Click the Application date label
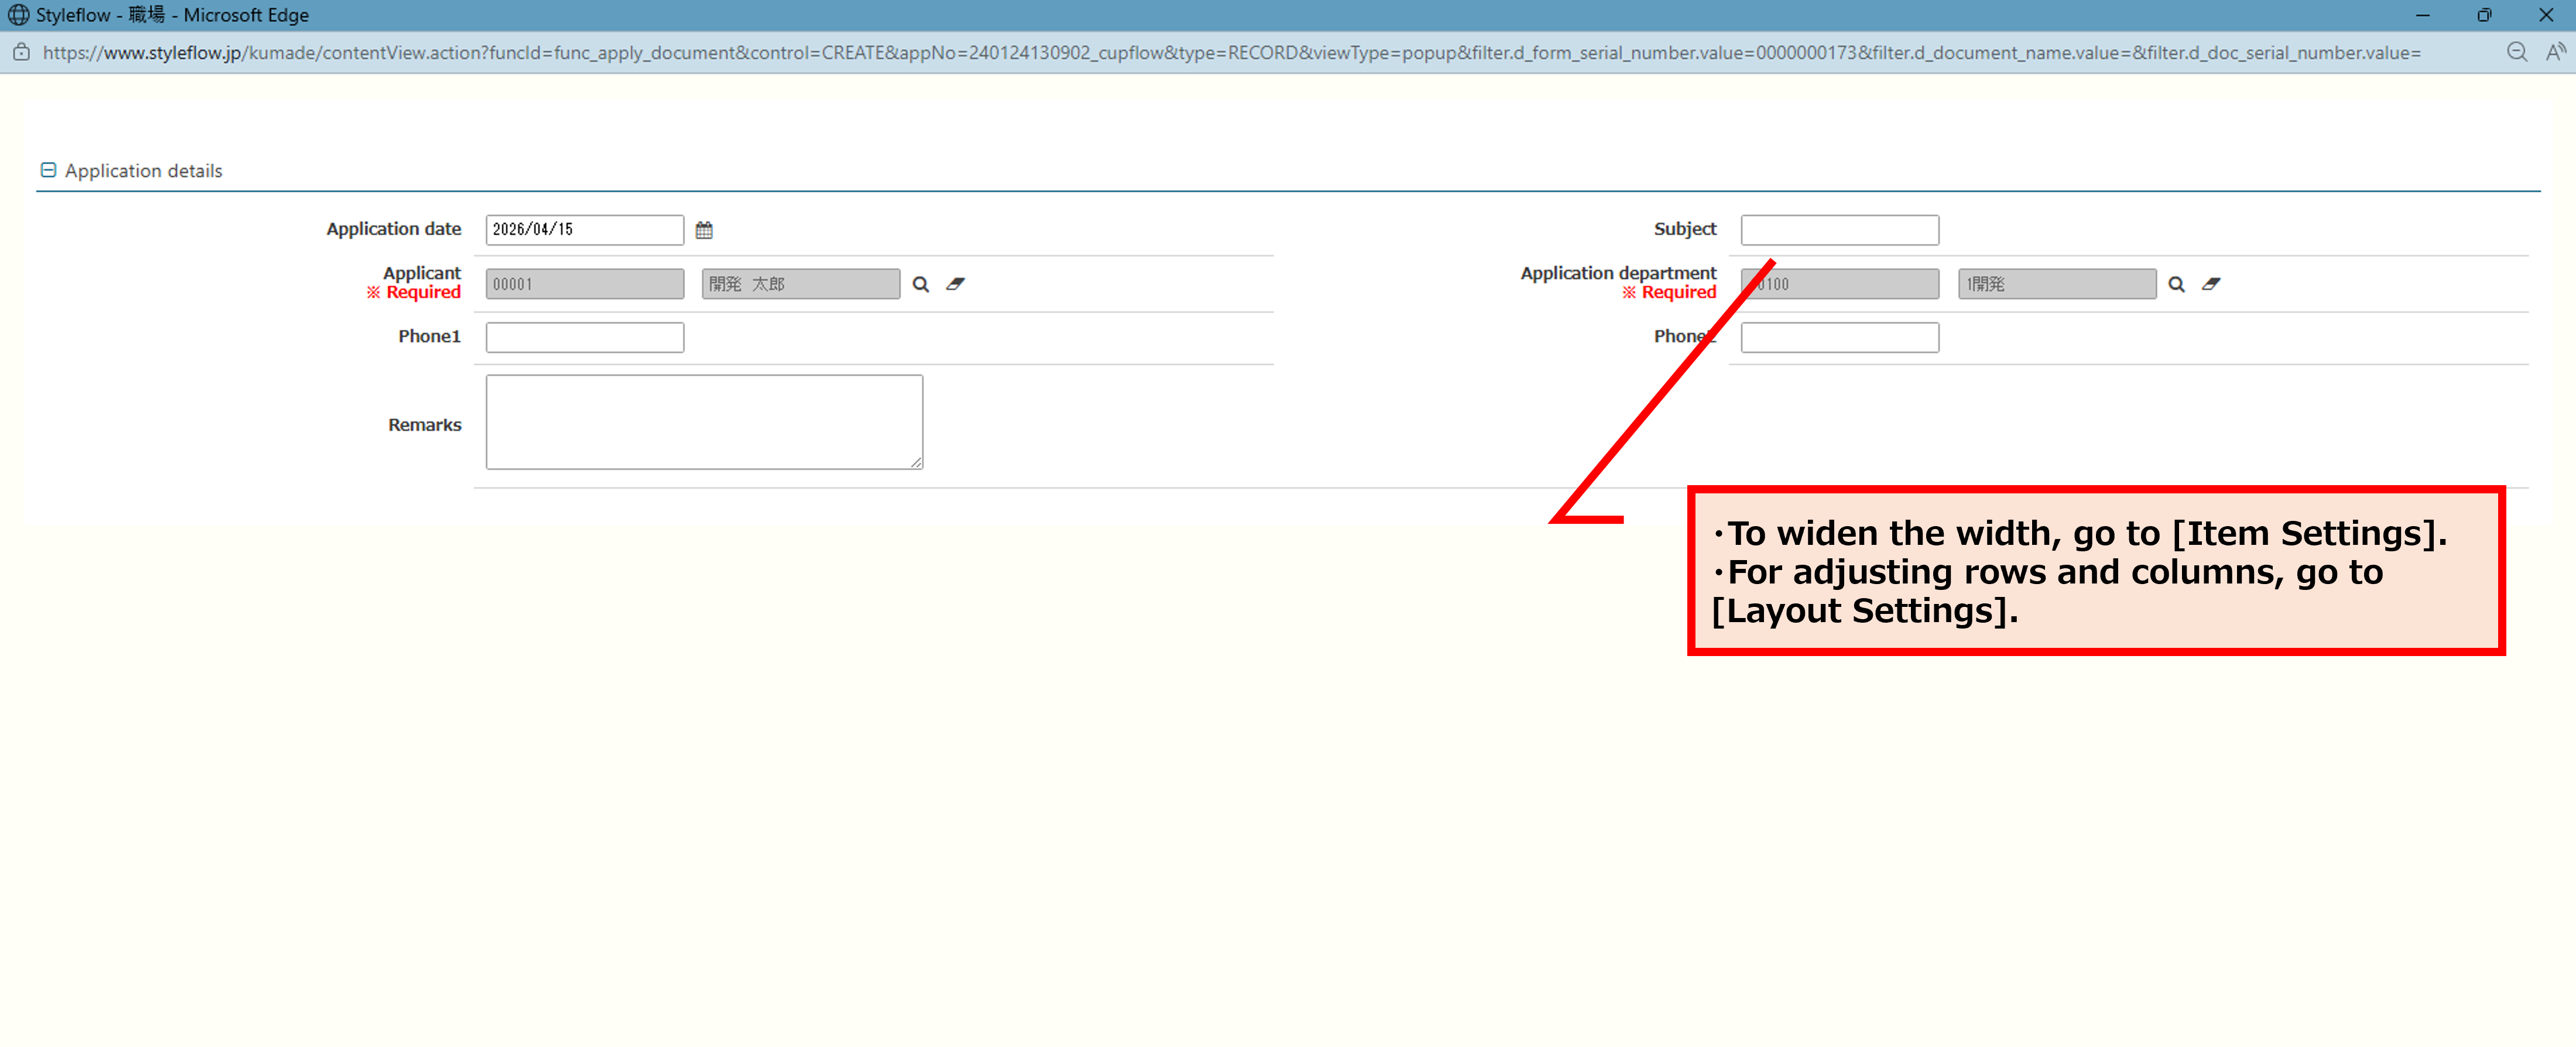This screenshot has width=2576, height=1047. tap(393, 229)
